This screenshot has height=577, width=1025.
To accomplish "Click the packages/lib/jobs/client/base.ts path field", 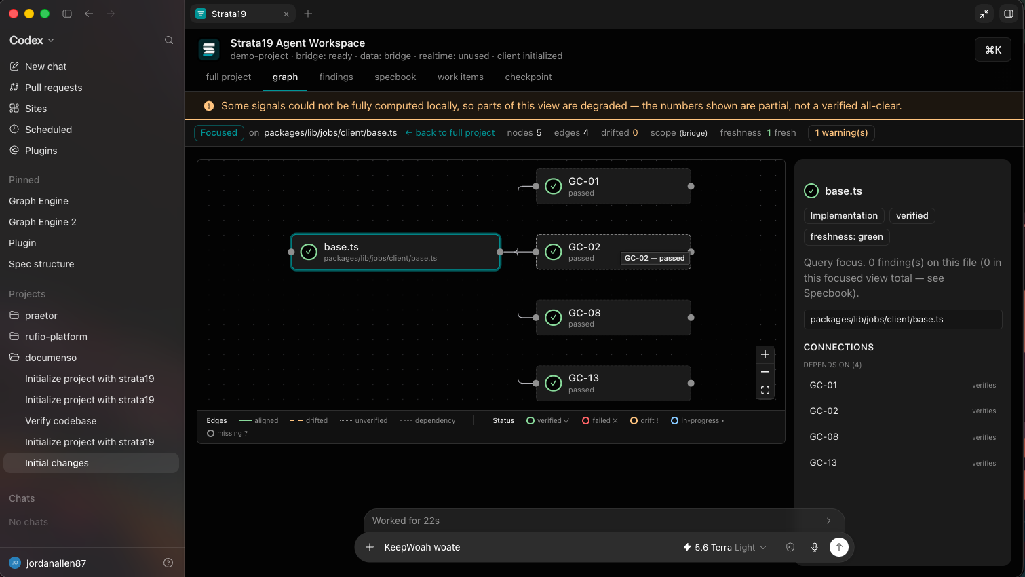I will click(902, 320).
